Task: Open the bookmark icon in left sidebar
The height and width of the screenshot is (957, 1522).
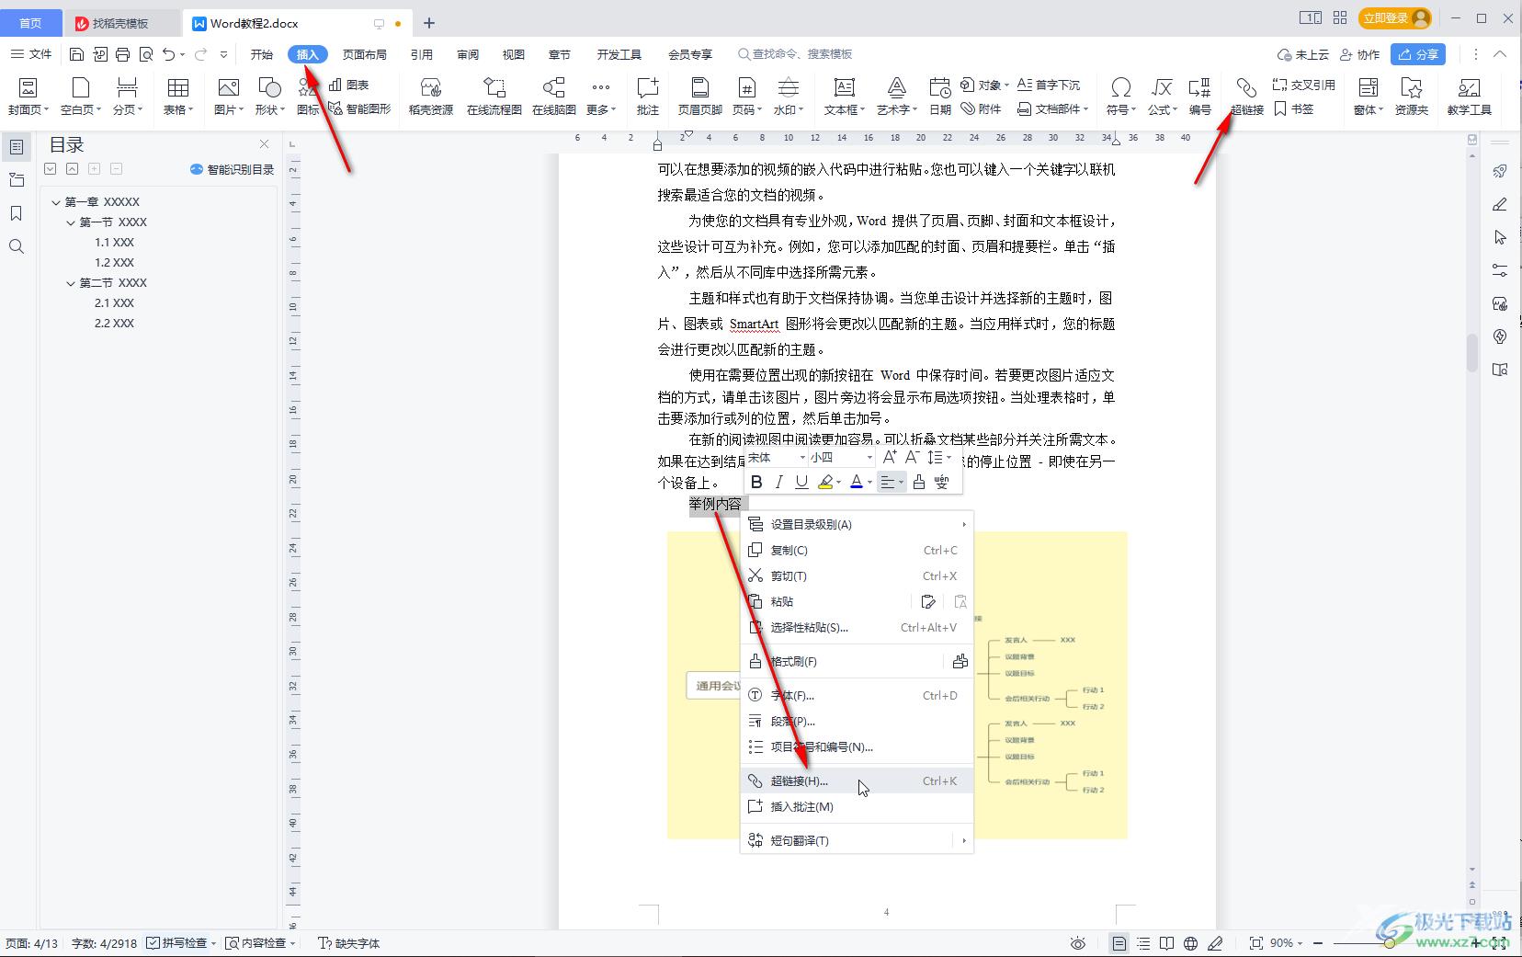Action: 17,213
